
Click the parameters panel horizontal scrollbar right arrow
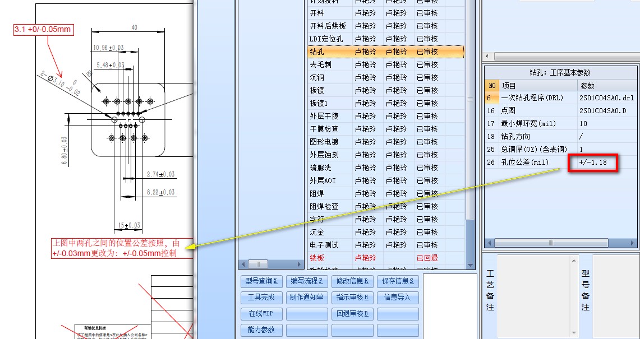[633, 243]
